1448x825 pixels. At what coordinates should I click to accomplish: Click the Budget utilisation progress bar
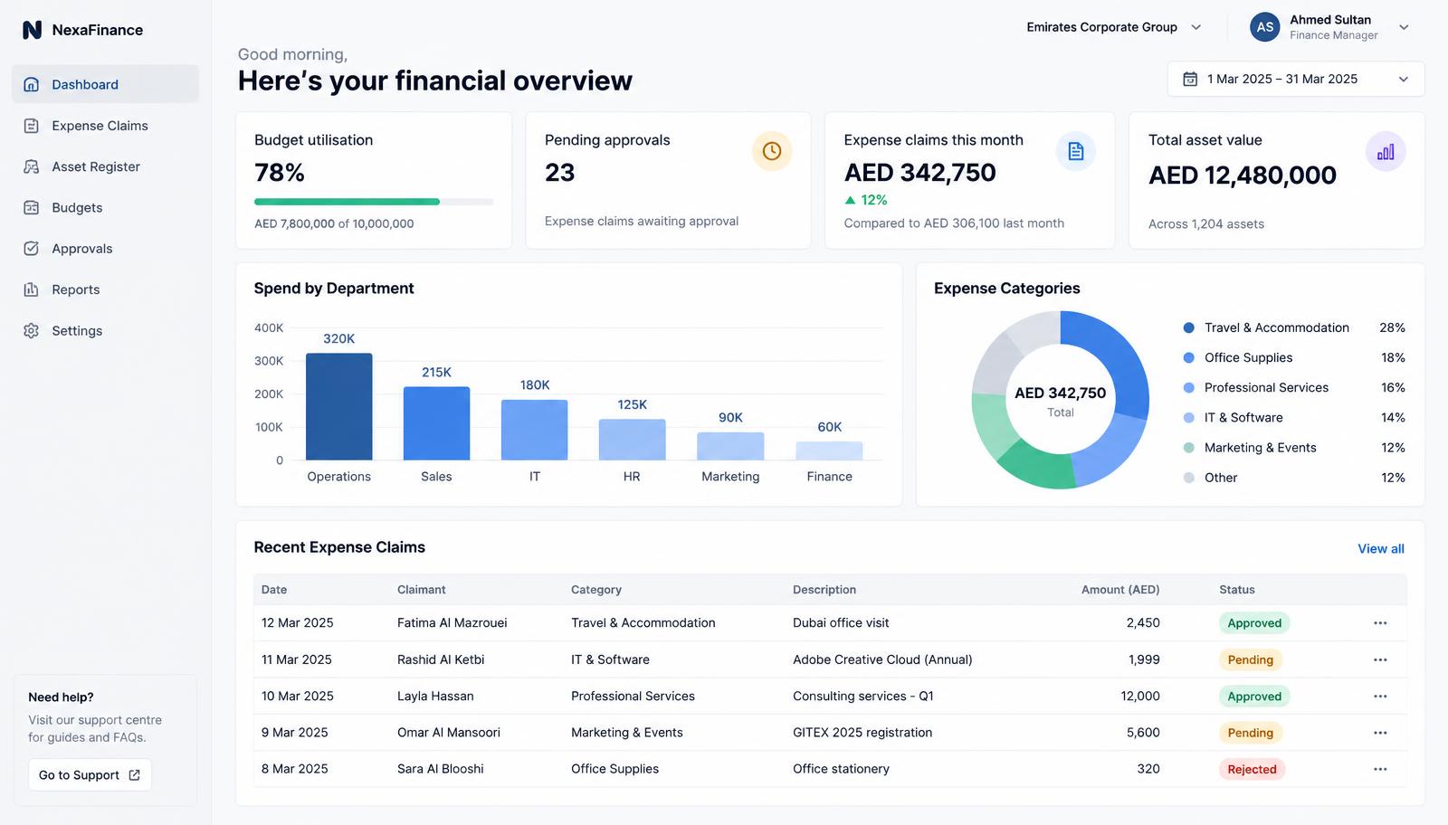(374, 202)
